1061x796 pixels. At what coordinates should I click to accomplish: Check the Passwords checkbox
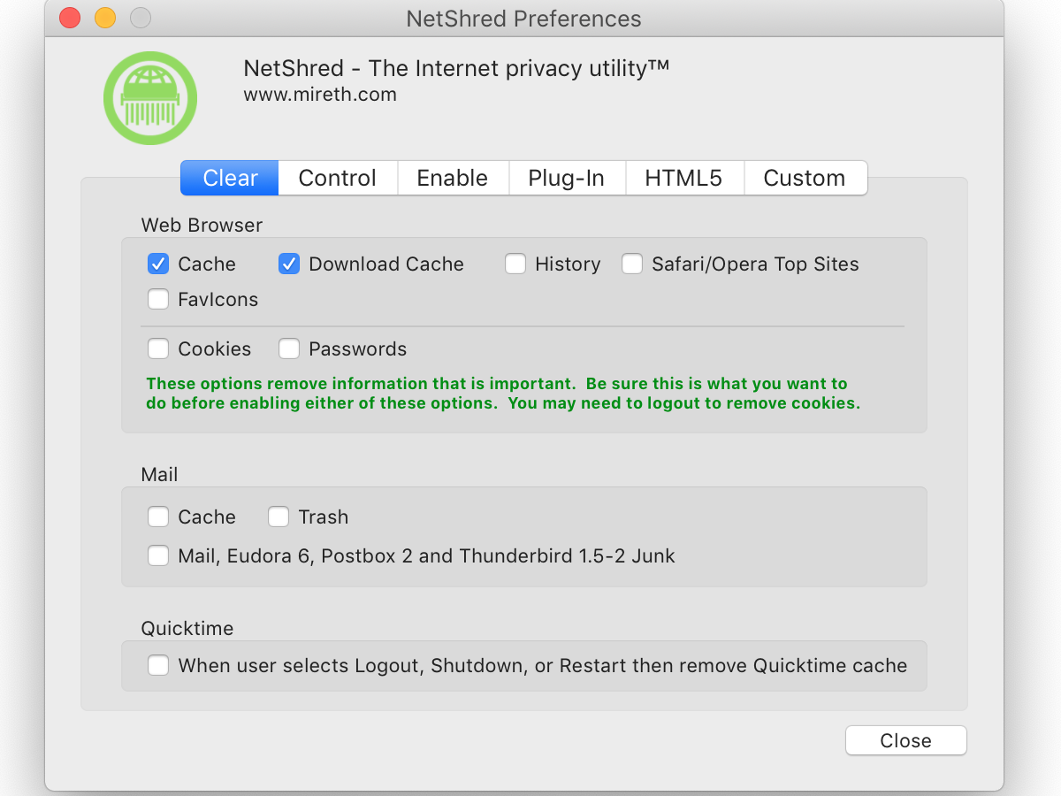289,348
